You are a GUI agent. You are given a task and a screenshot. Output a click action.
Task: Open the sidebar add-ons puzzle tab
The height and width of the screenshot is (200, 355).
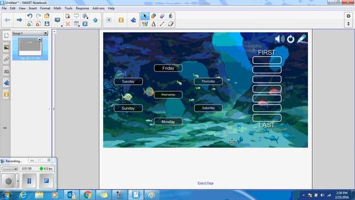point(6,83)
